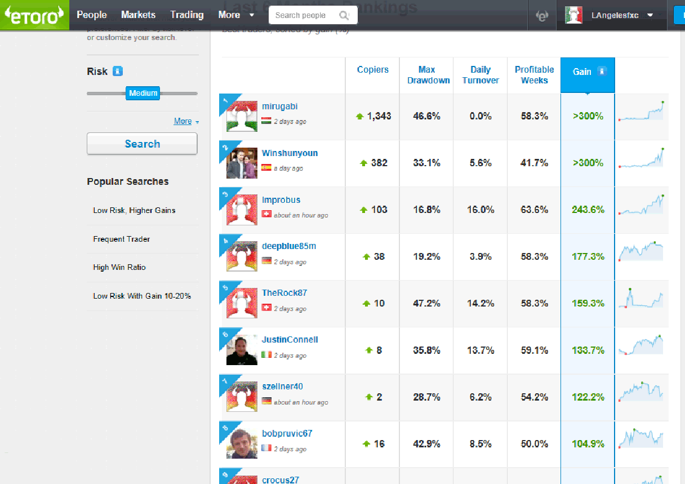Open TheRock87 profile name link
This screenshot has width=685, height=484.
pyautogui.click(x=284, y=293)
